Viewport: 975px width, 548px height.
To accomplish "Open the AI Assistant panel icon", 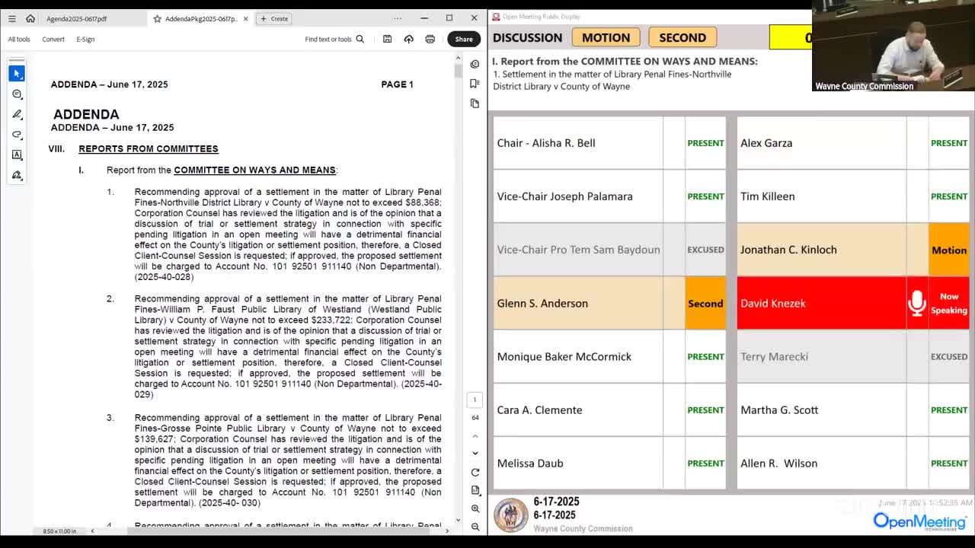I will [475, 64].
